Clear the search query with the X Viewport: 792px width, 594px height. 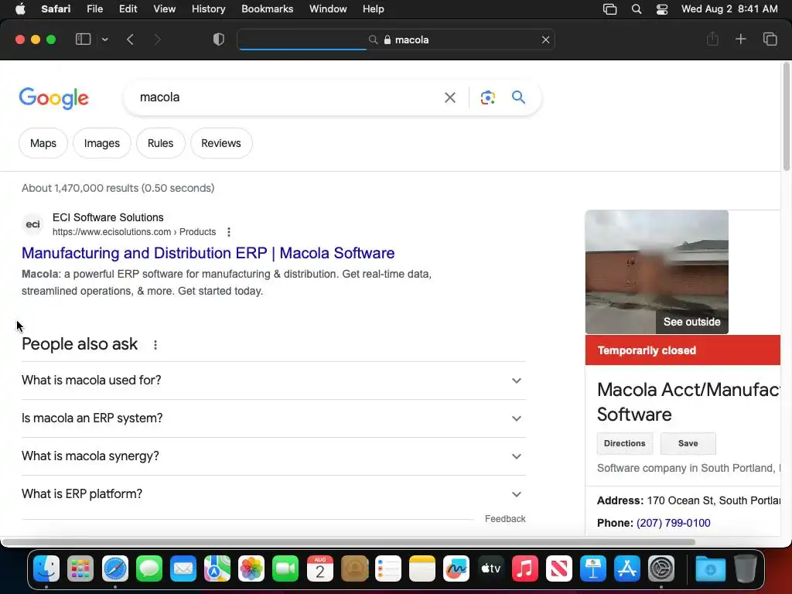pyautogui.click(x=449, y=97)
